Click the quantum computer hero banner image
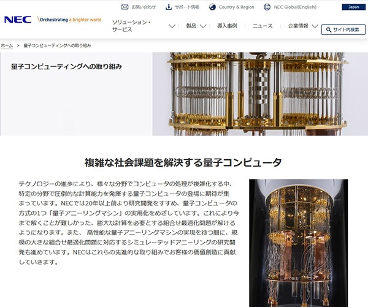This screenshot has height=307, width=368. (x=260, y=94)
